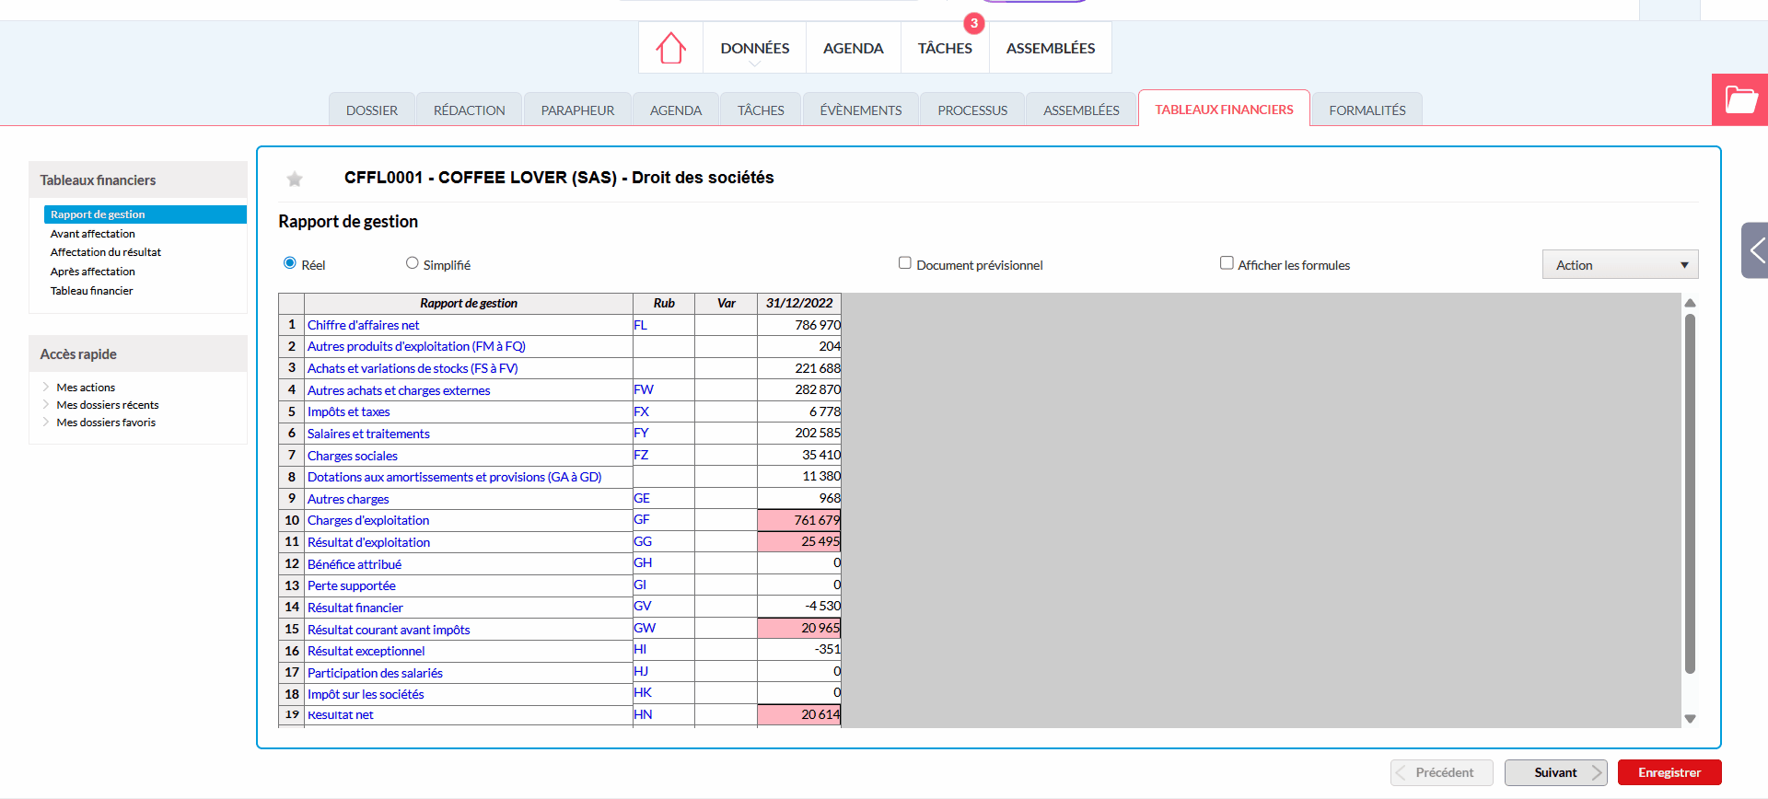
Task: Open the Tâches notification badge
Action: point(973,23)
